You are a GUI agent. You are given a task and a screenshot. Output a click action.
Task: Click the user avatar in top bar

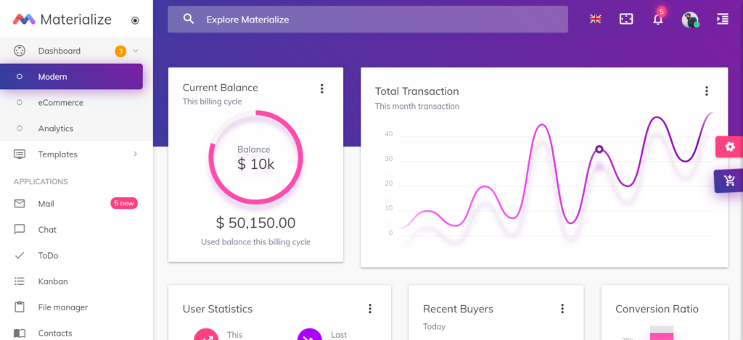[x=690, y=20]
